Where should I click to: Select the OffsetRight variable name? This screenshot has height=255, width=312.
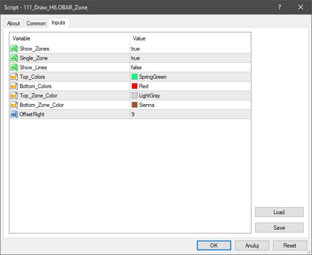tap(32, 115)
